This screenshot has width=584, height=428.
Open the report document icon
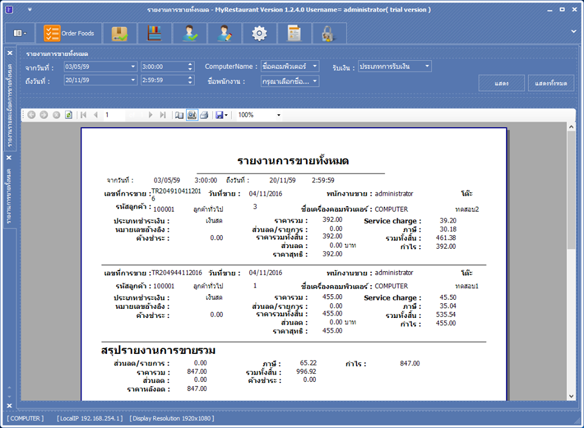pyautogui.click(x=294, y=33)
